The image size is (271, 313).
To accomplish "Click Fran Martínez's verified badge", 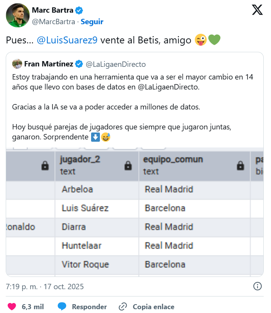I will (x=79, y=64).
